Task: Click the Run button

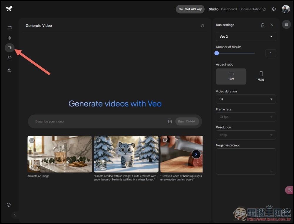Action: coord(187,122)
